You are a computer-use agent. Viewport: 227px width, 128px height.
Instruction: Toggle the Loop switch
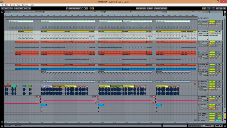coord(152,8)
